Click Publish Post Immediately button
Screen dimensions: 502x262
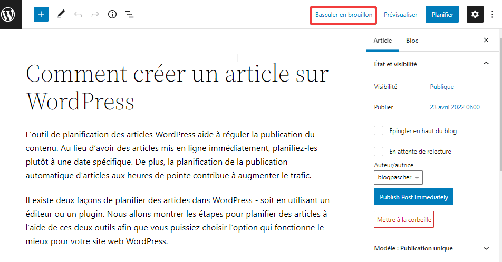(x=413, y=197)
